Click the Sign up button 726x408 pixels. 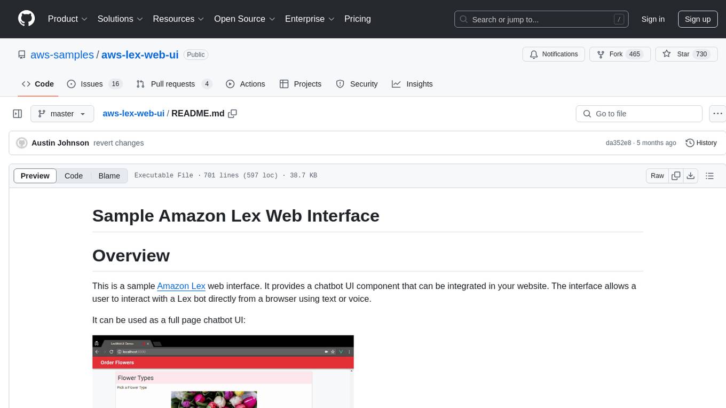click(698, 19)
